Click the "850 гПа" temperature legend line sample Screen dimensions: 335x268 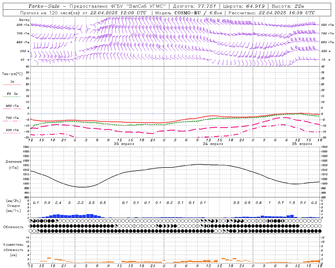coord(12,109)
